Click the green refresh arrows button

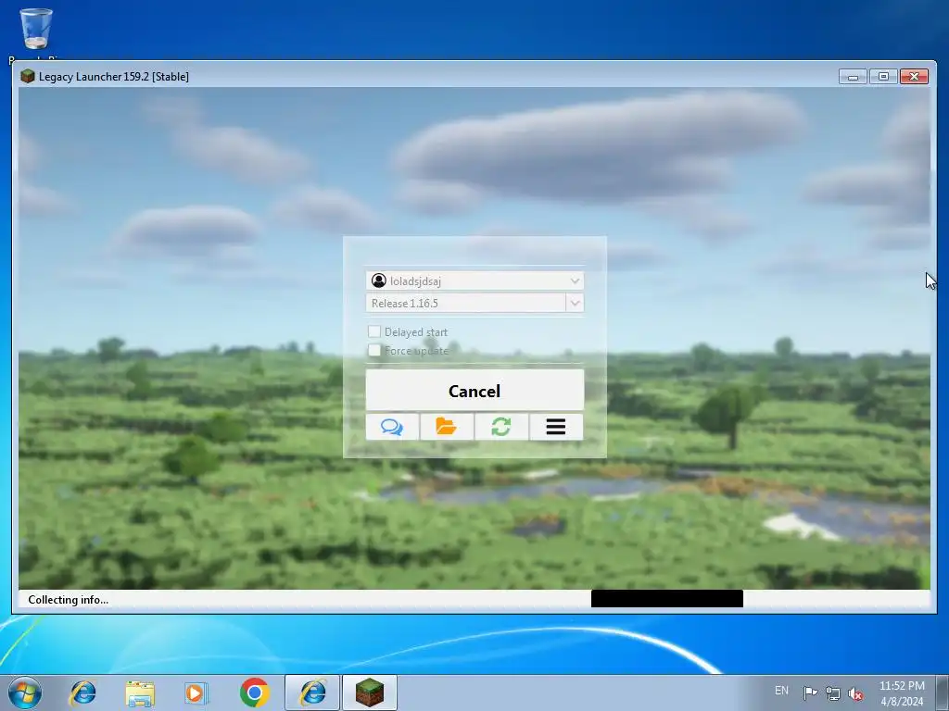click(x=501, y=427)
